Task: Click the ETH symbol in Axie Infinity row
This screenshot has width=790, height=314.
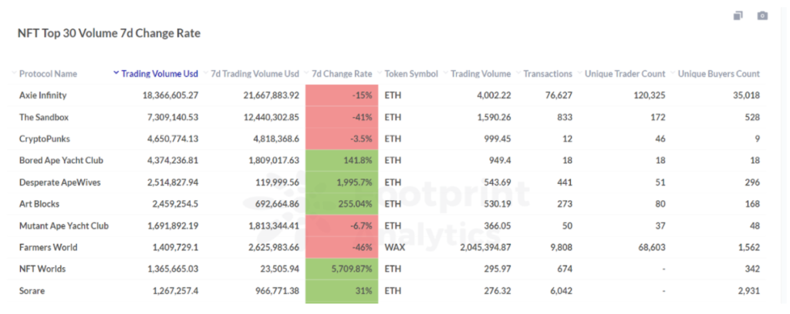Action: [x=393, y=95]
